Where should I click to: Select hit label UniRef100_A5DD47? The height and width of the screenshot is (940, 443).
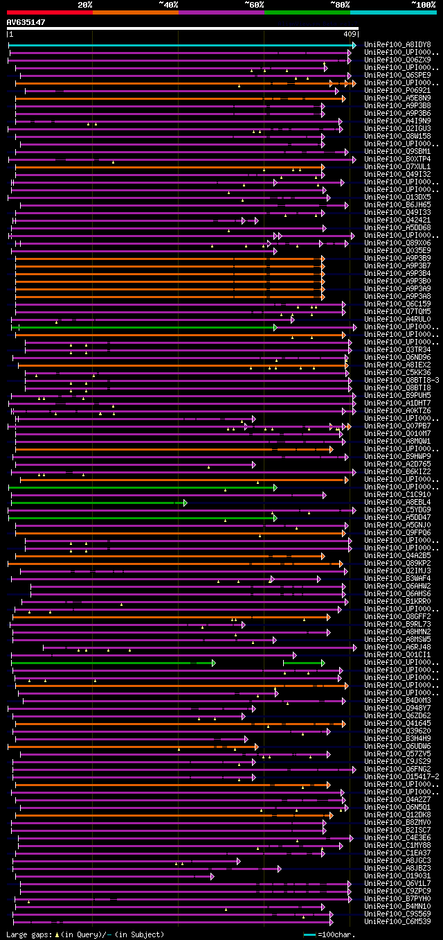coord(399,518)
